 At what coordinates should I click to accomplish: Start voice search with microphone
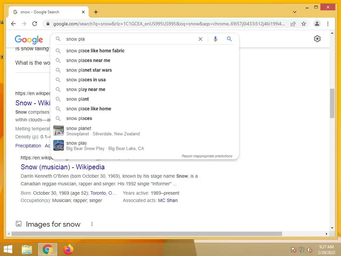(x=215, y=39)
